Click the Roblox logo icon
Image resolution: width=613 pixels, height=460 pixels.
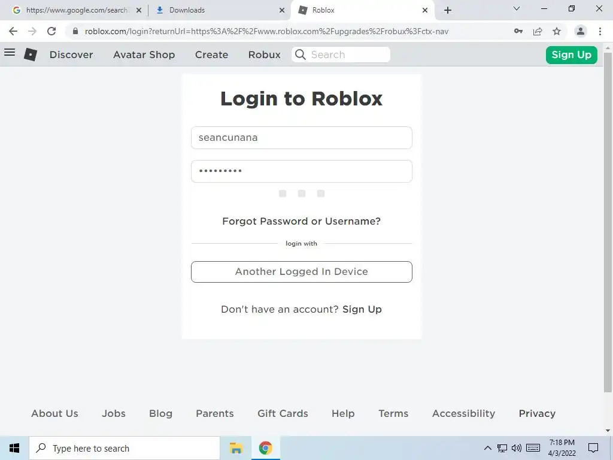pyautogui.click(x=31, y=55)
